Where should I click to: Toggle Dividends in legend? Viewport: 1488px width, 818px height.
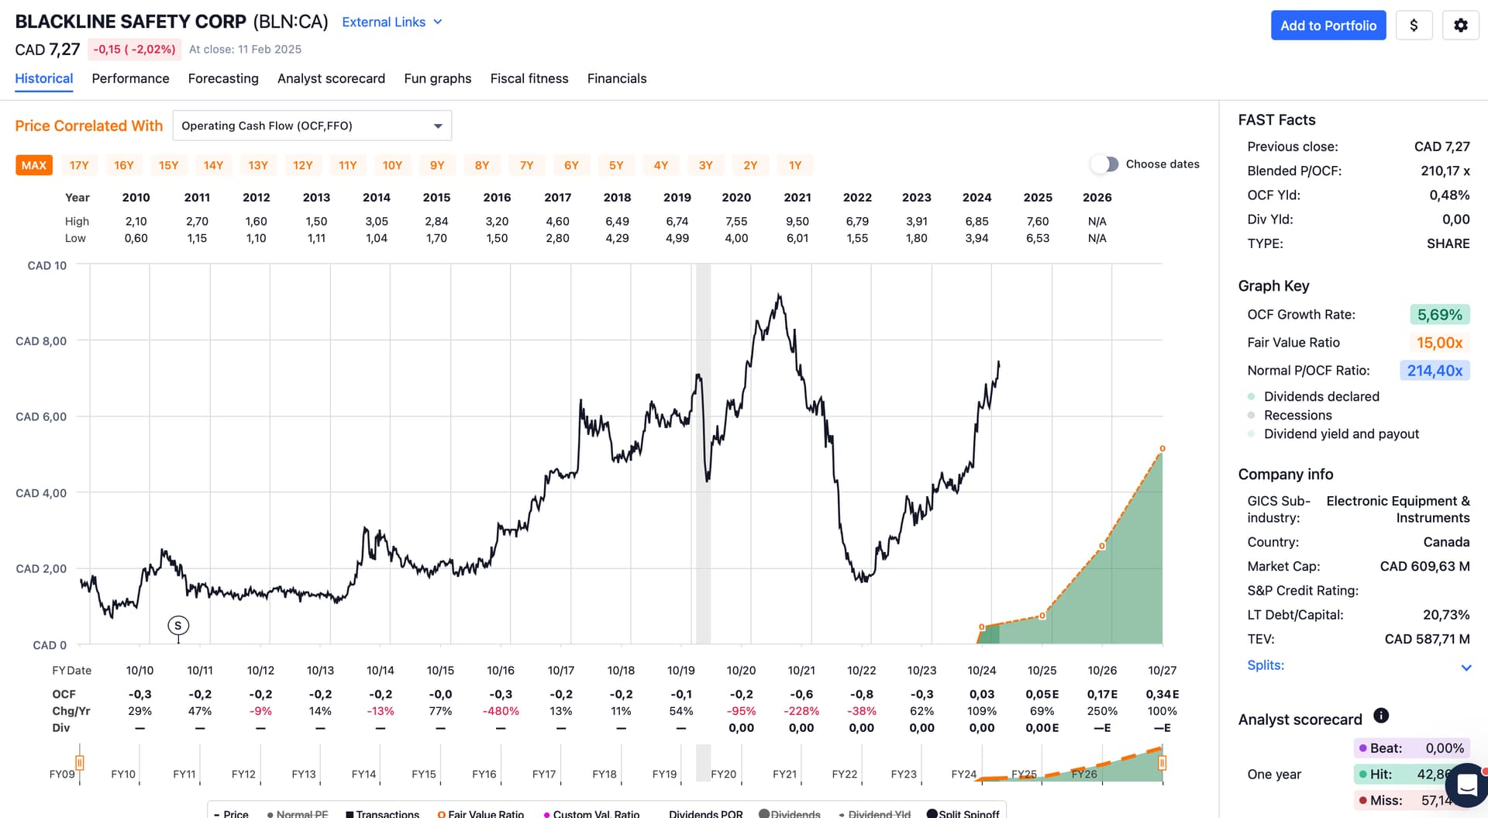coord(789,813)
